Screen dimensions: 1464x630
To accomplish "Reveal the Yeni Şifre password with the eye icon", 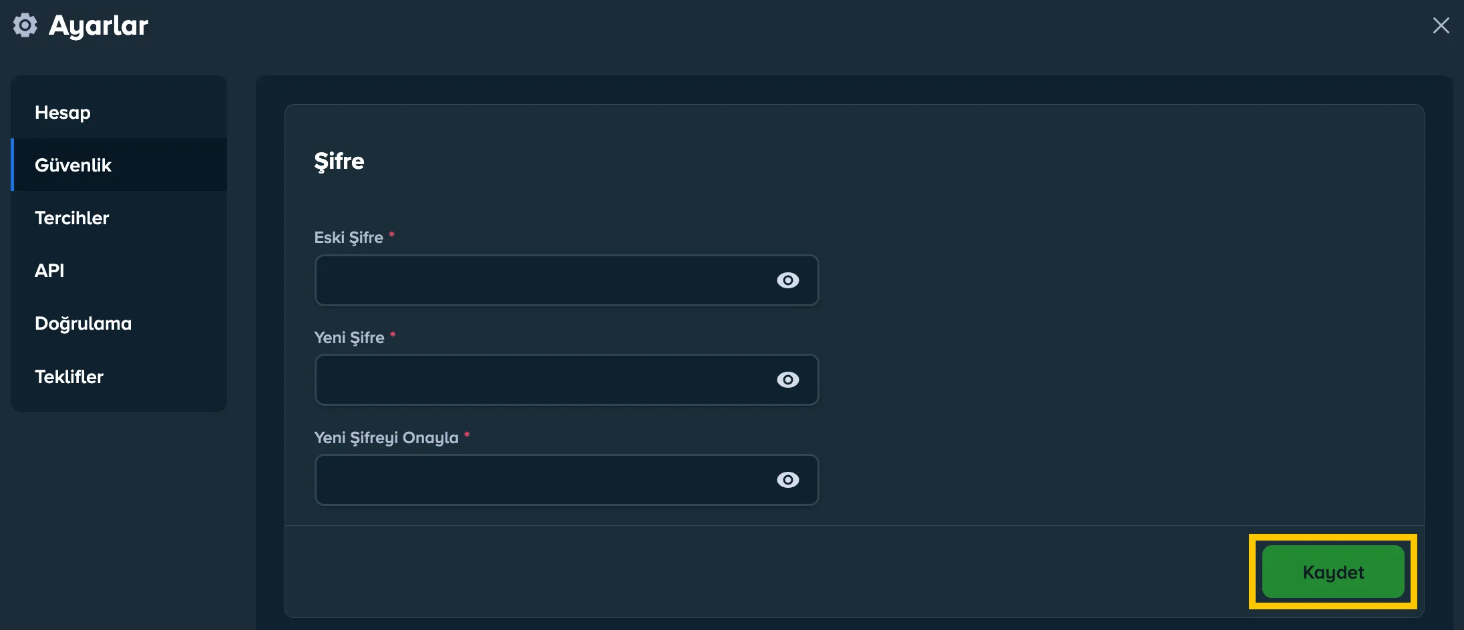I will coord(788,379).
